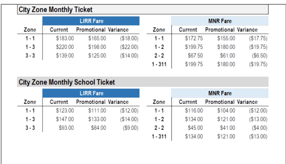
Task: Select the $198.00 promotional fare cell
Action: [97, 47]
